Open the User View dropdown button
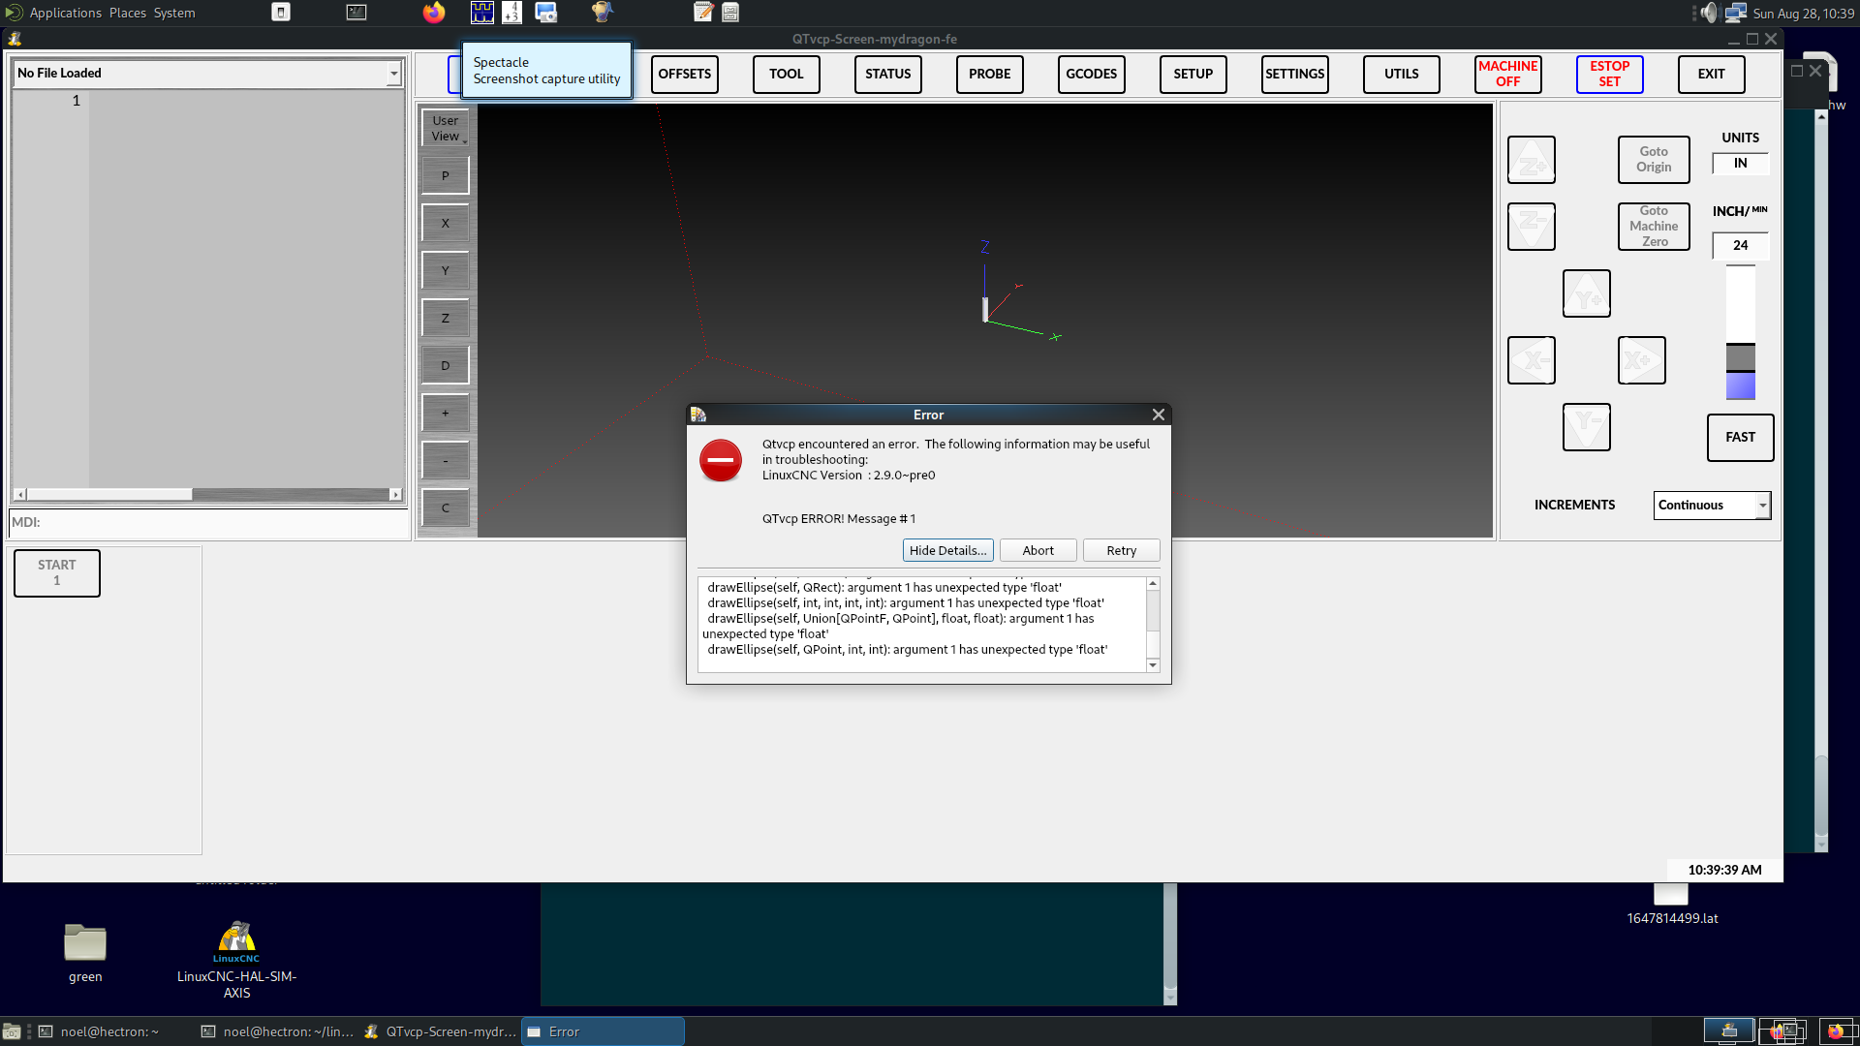Screen dimensions: 1860x1046 446,129
